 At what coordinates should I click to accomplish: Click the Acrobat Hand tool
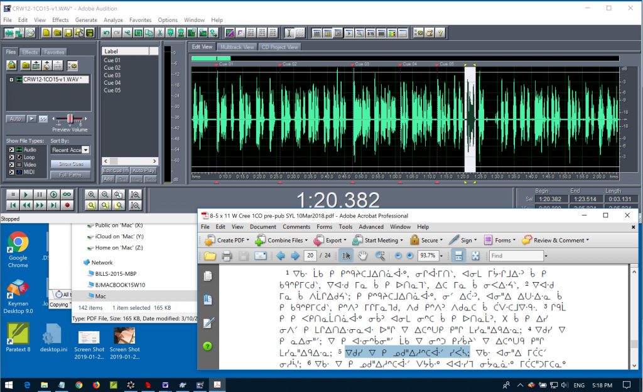[362, 256]
